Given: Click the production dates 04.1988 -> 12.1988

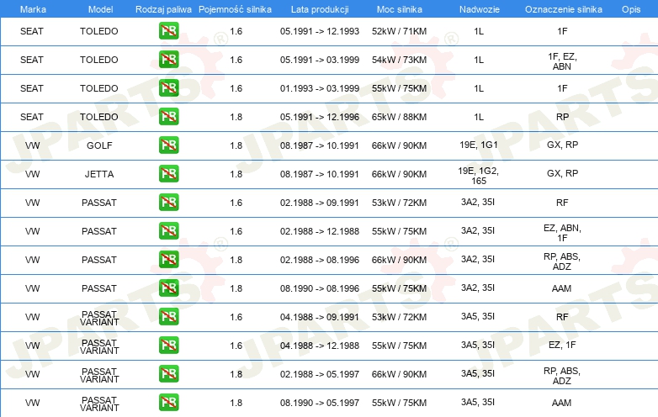Looking at the screenshot, I should click(320, 346).
